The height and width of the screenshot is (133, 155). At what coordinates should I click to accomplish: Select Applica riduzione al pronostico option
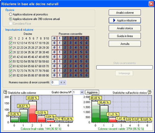[x=11, y=14]
